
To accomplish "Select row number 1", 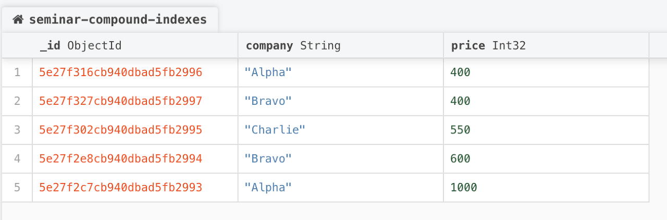I will coord(17,72).
